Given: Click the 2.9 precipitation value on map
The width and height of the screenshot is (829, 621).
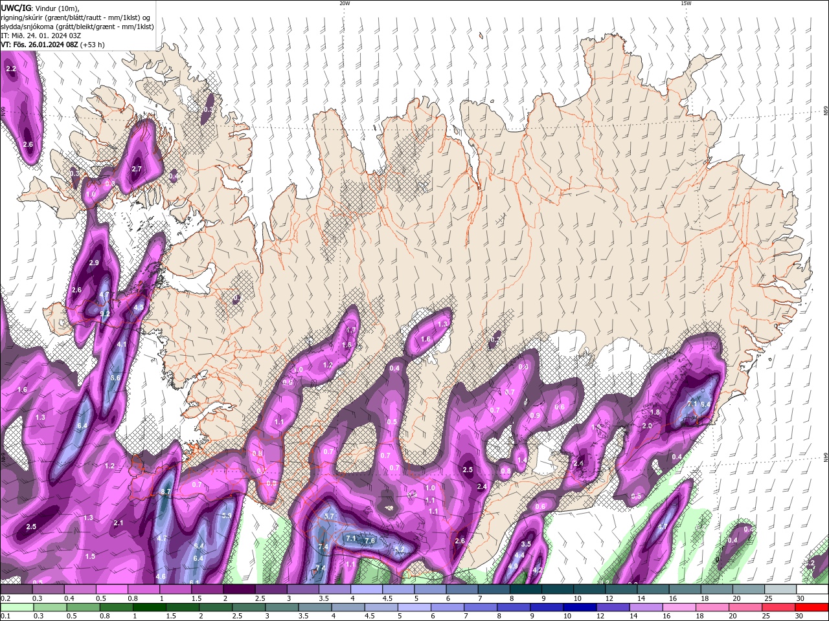Looking at the screenshot, I should [94, 263].
